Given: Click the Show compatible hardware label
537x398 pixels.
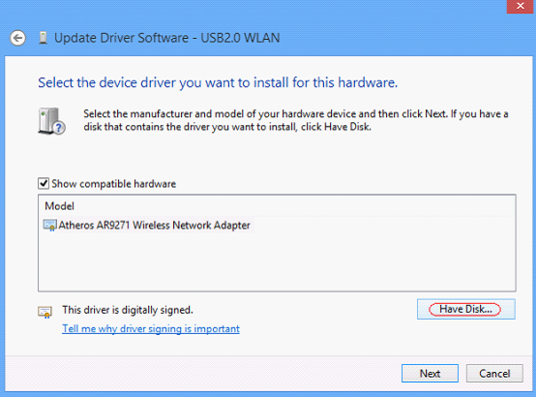Looking at the screenshot, I should [x=114, y=184].
